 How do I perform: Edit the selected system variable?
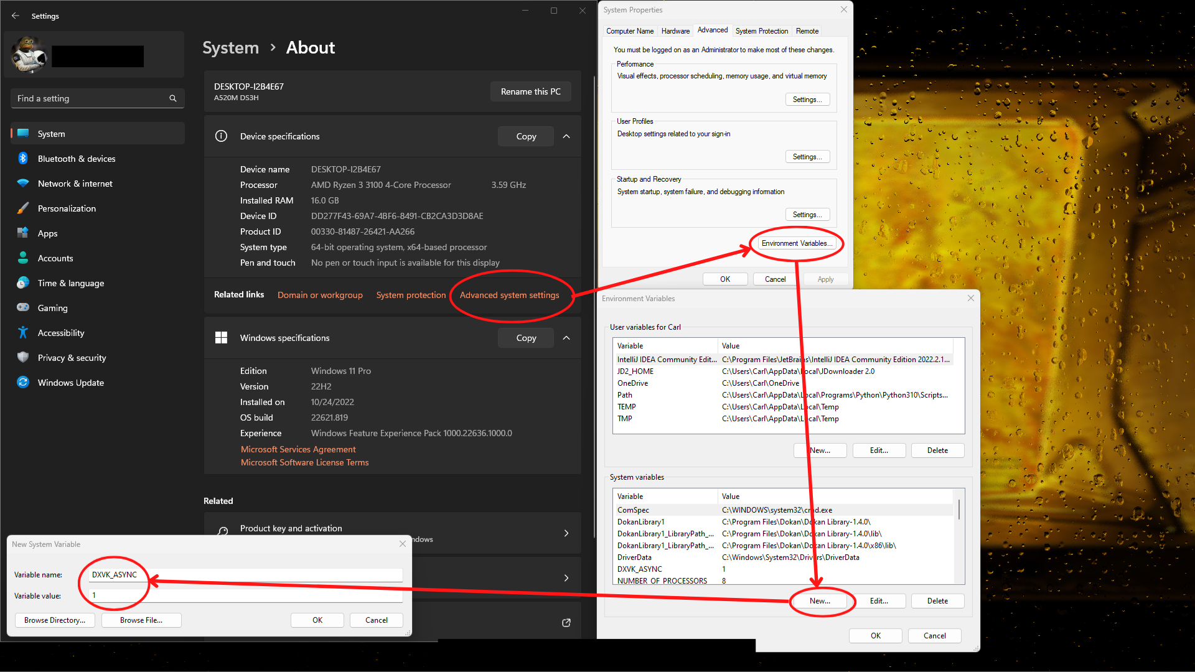[879, 601]
